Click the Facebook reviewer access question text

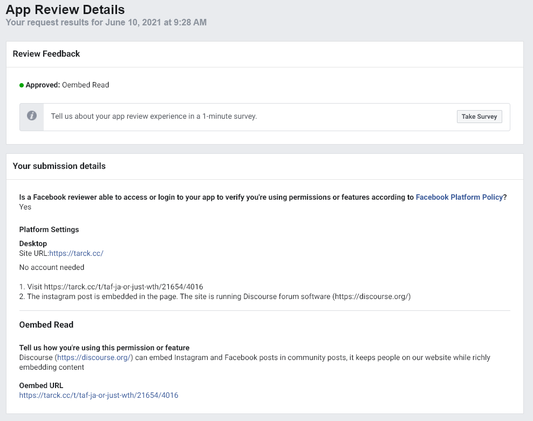[263, 197]
